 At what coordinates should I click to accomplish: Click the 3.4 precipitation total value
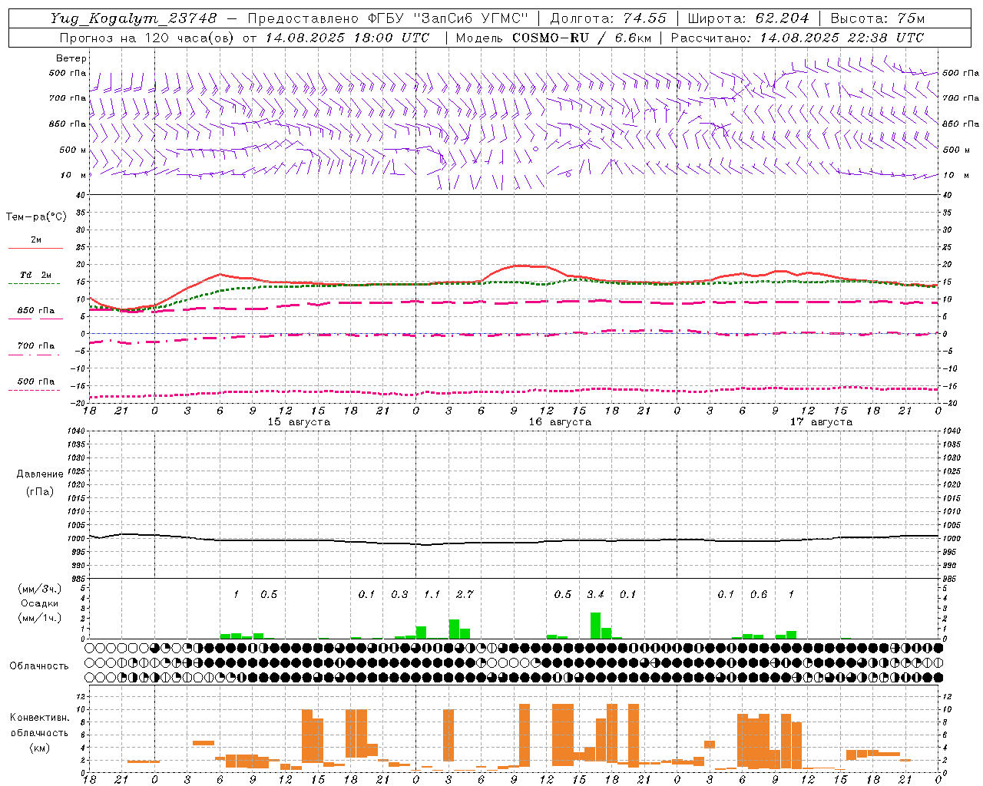click(x=595, y=594)
